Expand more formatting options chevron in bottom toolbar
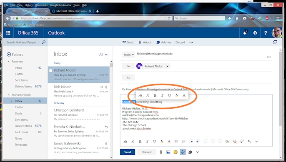 pos(256,142)
